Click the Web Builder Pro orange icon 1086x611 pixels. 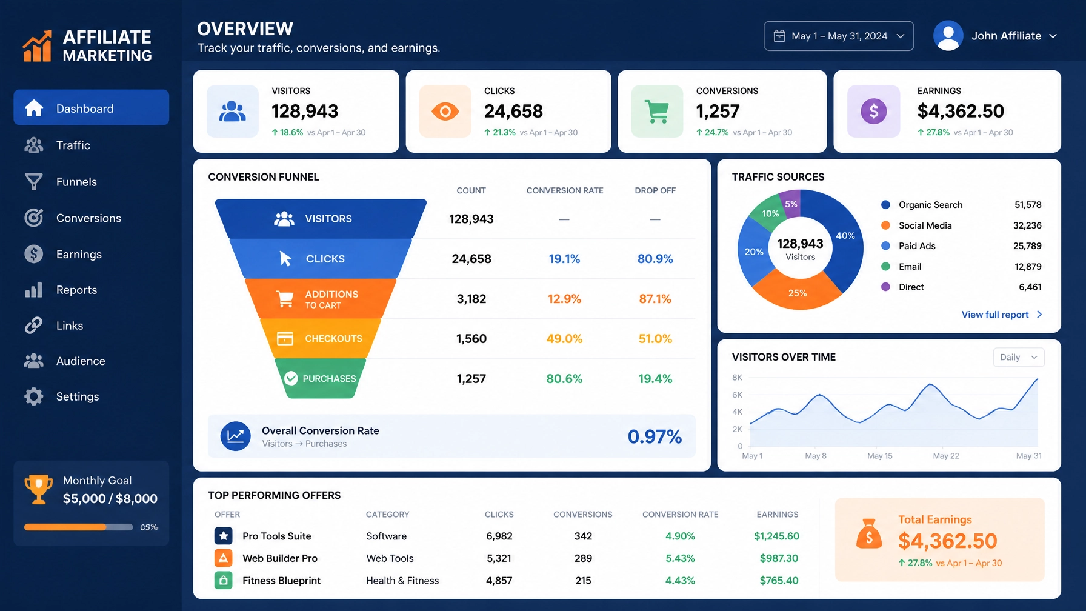click(224, 558)
